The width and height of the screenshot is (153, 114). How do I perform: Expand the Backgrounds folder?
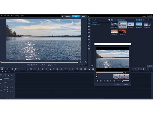pyautogui.click(x=91, y=24)
